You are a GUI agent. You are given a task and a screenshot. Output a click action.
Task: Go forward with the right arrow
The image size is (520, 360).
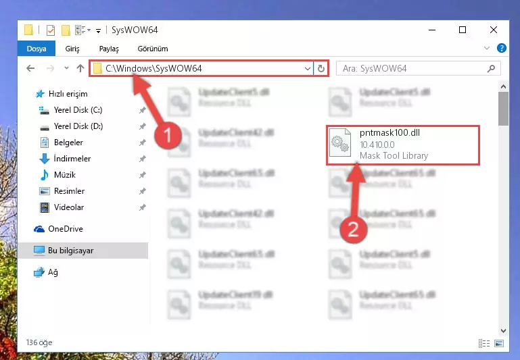51,69
